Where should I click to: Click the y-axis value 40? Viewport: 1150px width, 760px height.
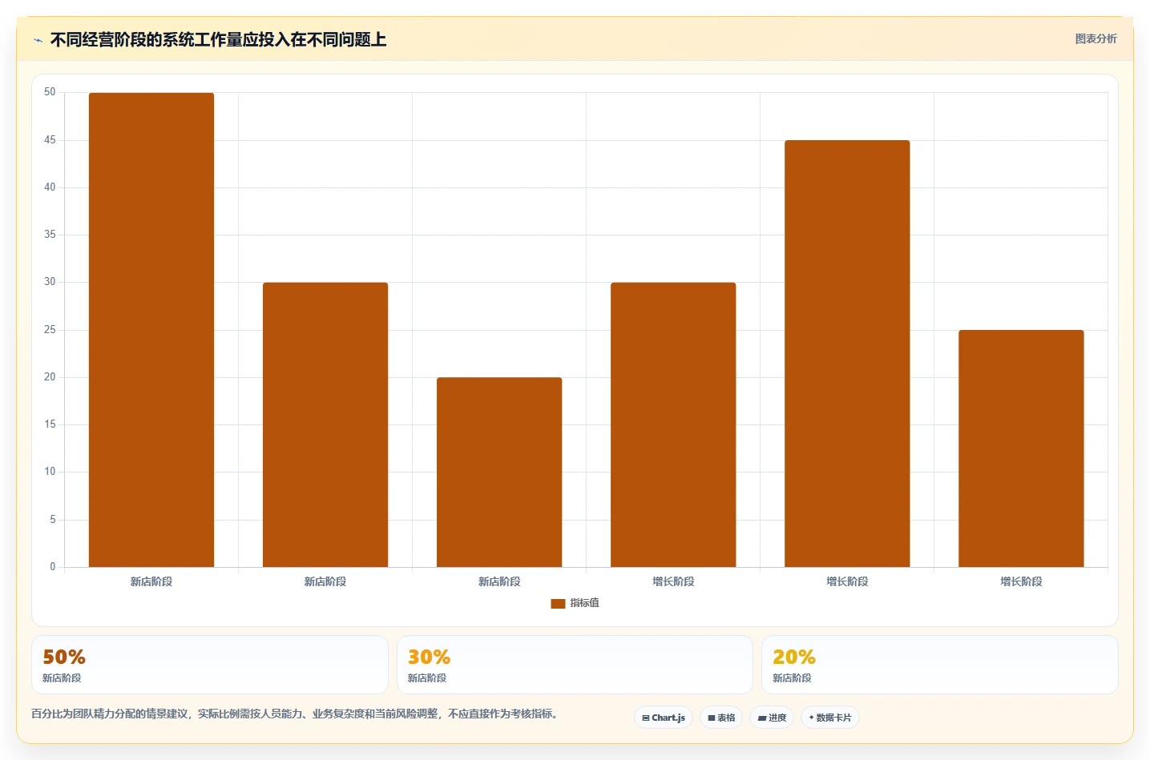click(50, 187)
